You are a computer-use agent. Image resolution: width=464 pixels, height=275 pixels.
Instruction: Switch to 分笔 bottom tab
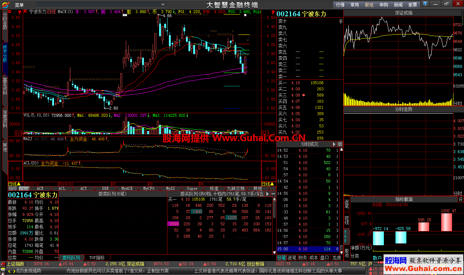click(282, 258)
